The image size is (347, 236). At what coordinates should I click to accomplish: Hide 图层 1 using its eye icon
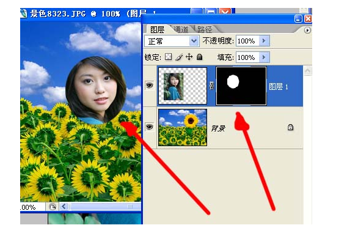(150, 85)
